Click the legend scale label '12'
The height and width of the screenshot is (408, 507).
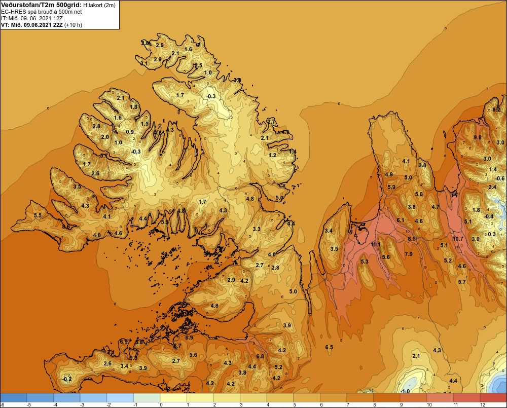coord(483,405)
